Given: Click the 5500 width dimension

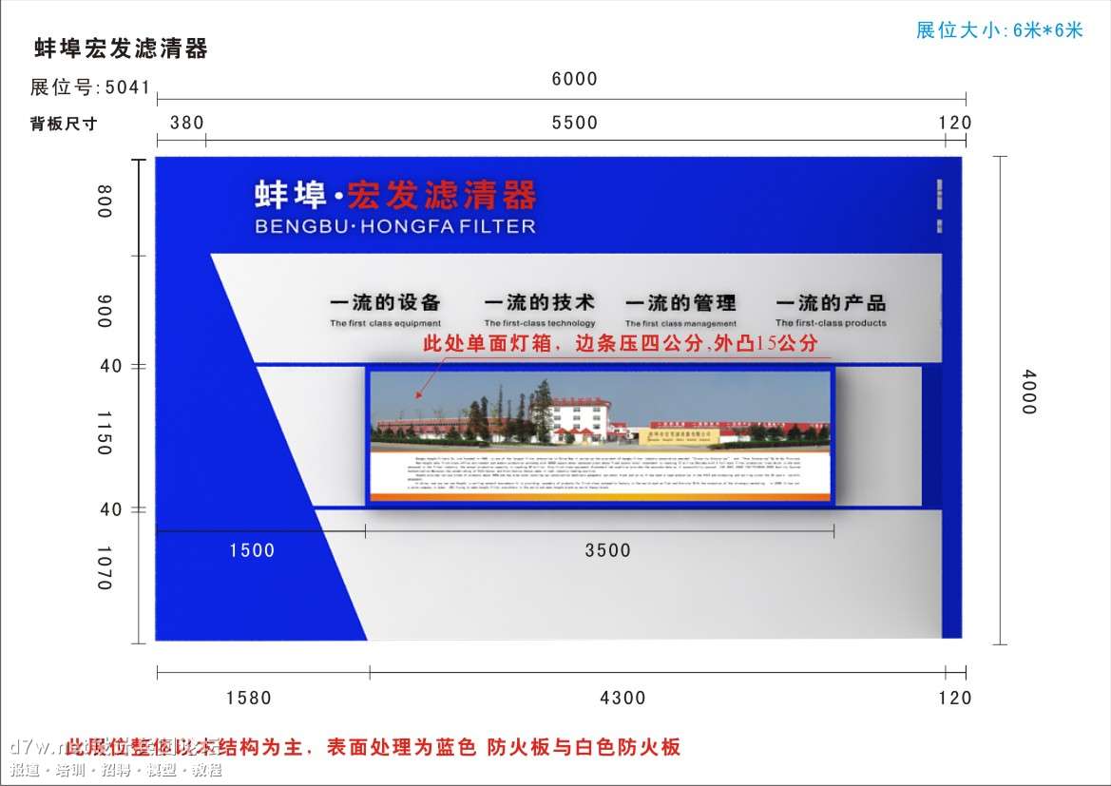Looking at the screenshot, I should [x=575, y=123].
